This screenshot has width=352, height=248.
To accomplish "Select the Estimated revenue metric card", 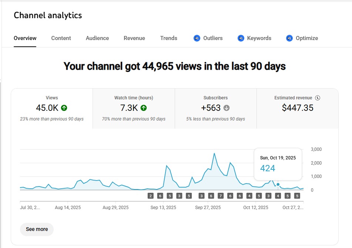I will point(297,108).
